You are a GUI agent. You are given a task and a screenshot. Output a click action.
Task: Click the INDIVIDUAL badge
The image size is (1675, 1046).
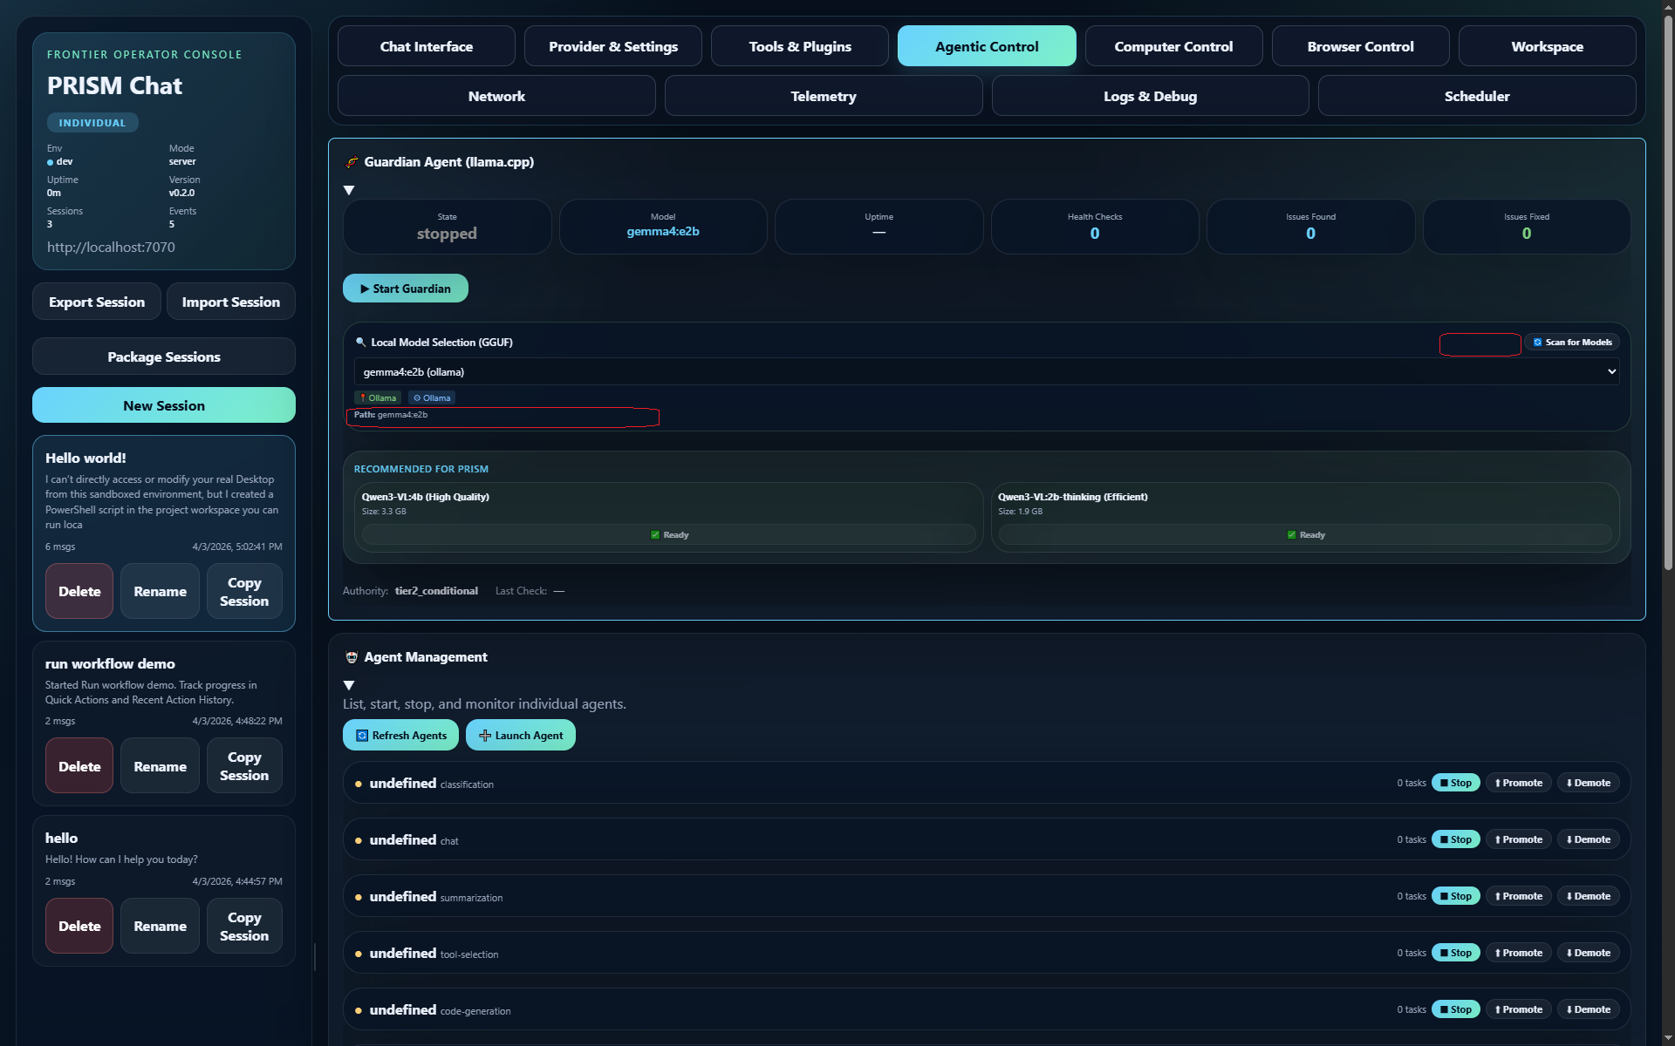pos(92,123)
